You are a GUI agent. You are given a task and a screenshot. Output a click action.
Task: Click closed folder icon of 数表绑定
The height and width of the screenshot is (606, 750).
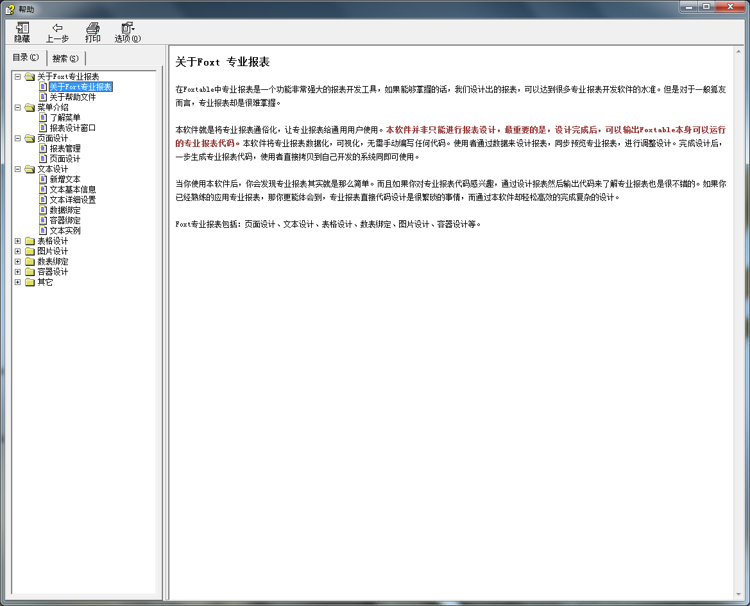[30, 261]
